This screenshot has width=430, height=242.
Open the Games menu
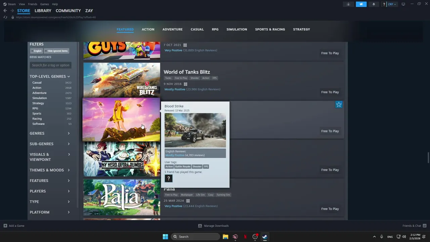[44, 4]
